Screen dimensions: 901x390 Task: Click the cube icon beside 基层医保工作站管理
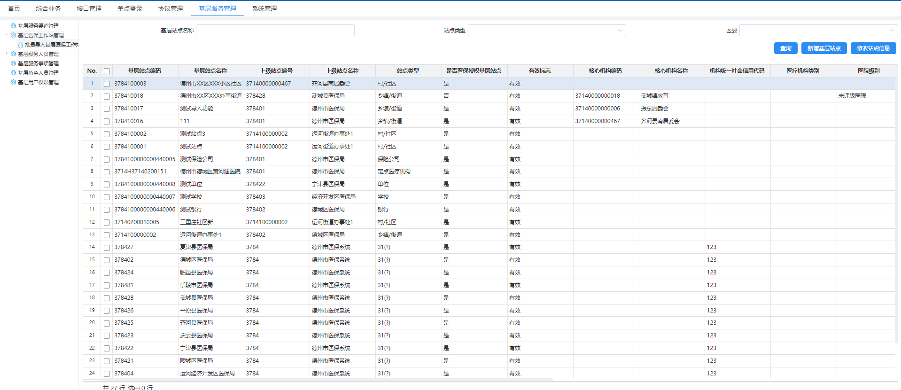14,35
